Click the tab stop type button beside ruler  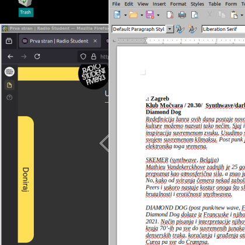point(114,41)
